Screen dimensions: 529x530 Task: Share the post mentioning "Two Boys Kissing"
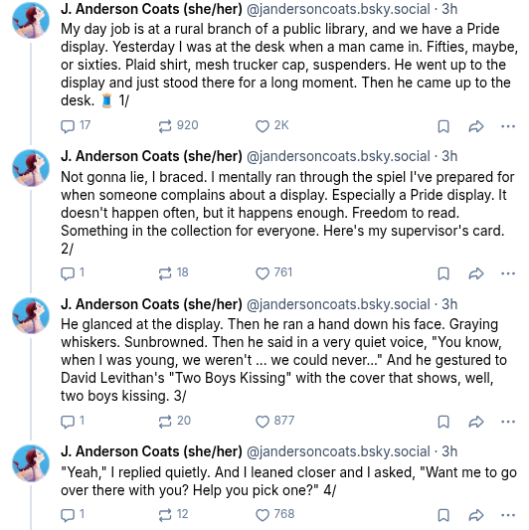click(x=476, y=422)
